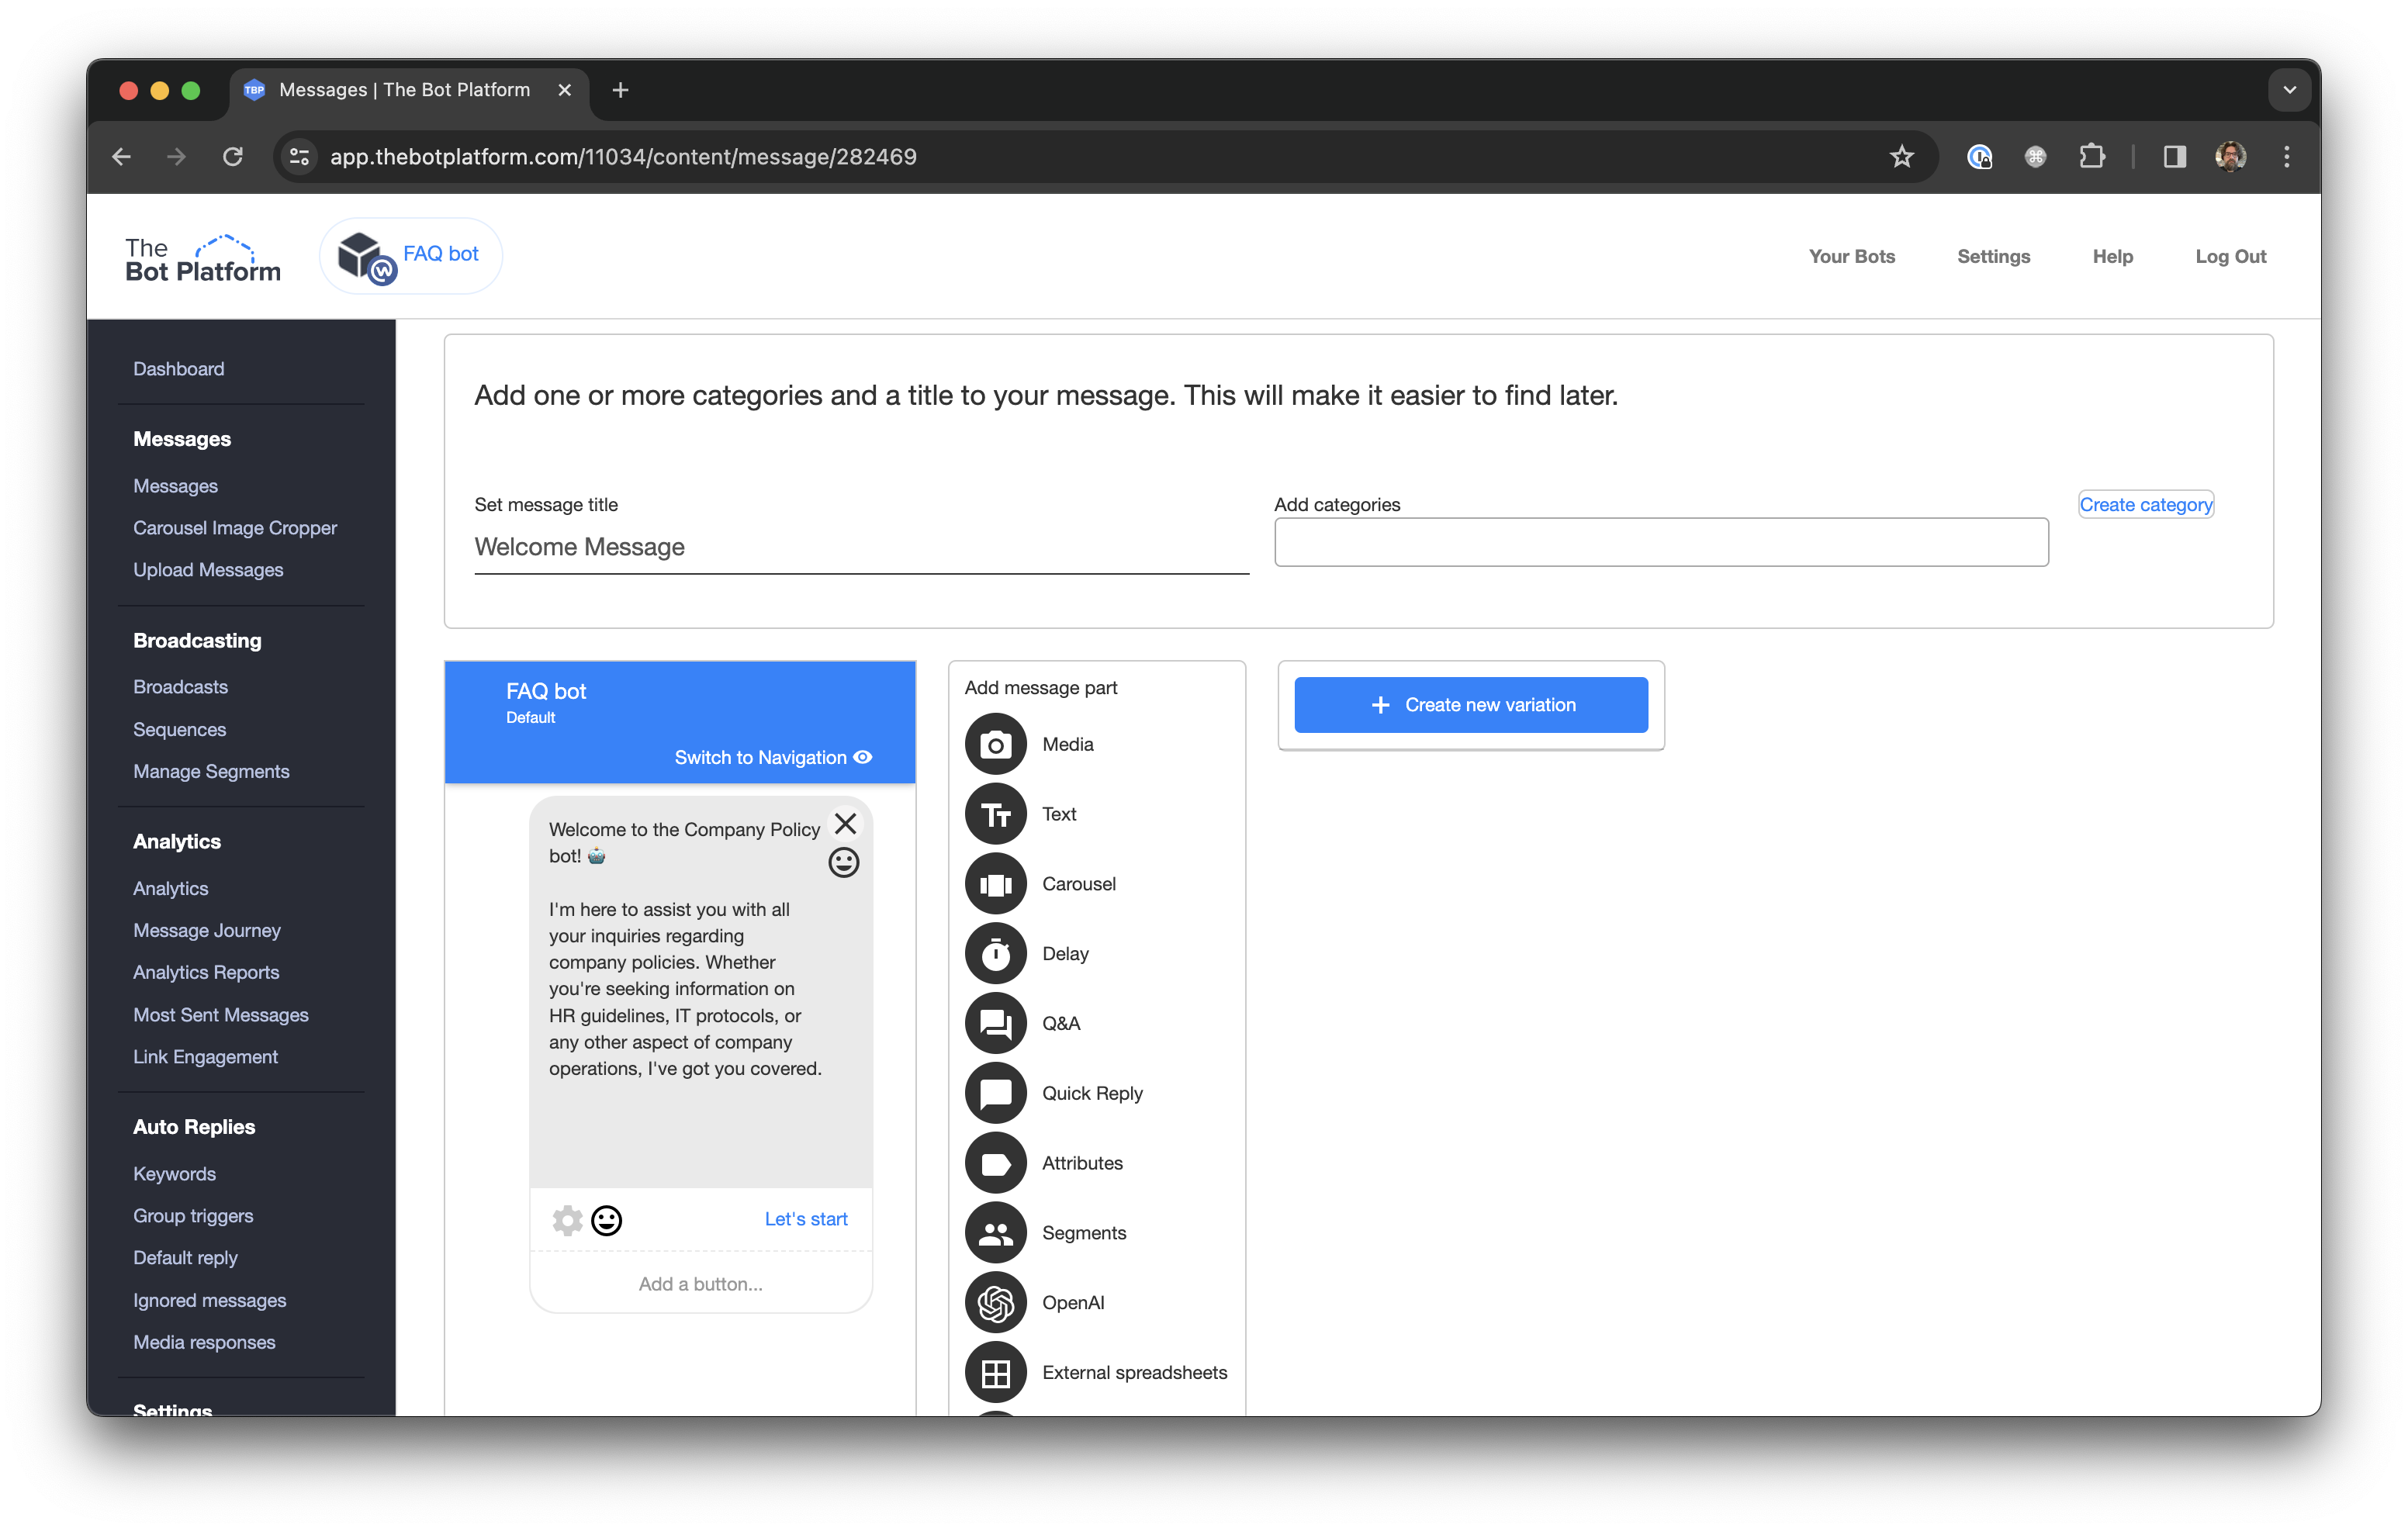
Task: Reload the page
Action: [x=233, y=157]
